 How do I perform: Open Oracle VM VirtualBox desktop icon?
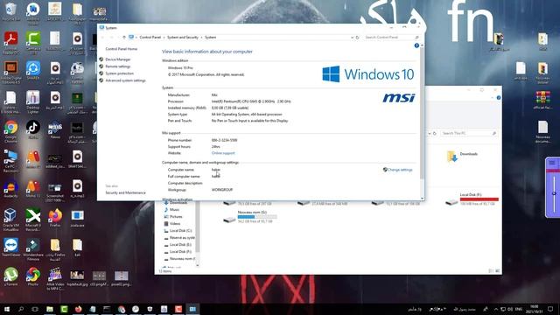(x=10, y=220)
